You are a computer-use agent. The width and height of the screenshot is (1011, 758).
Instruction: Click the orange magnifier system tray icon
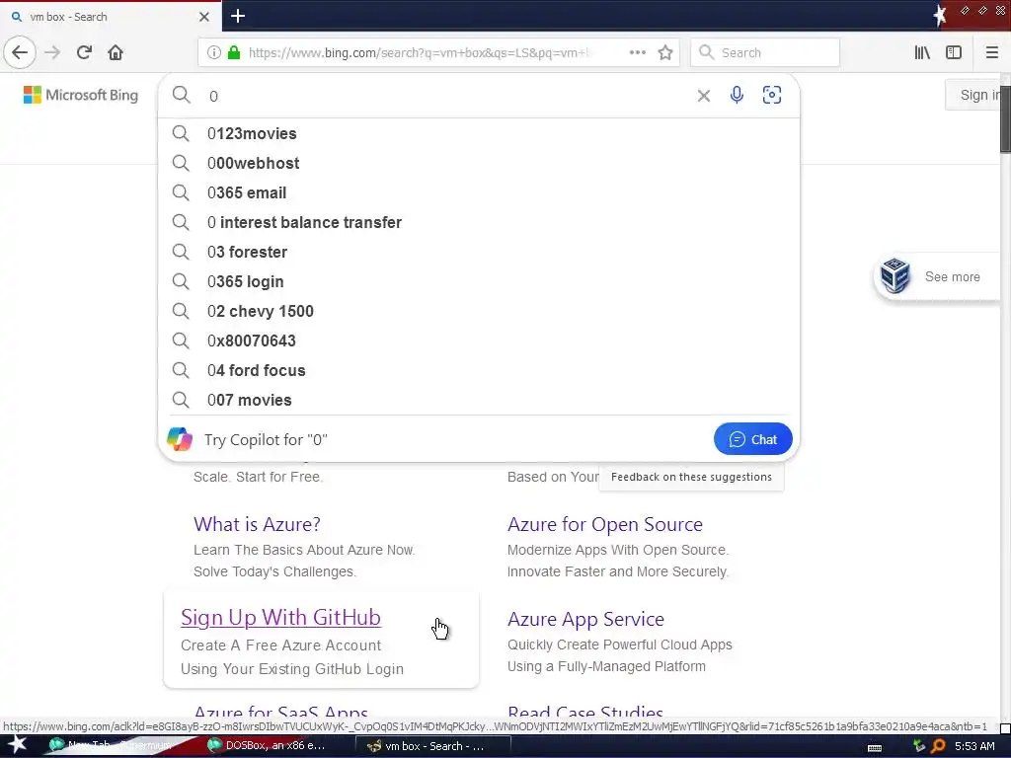point(938,746)
